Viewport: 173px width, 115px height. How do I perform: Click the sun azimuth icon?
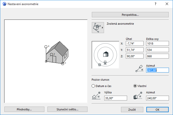tap(138, 95)
